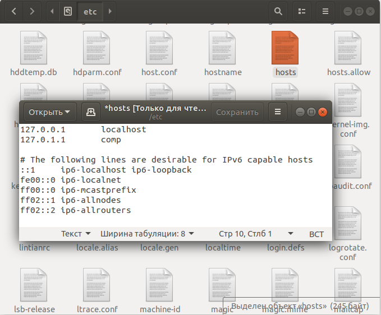Click the Сохранить button
Screen dimensions: 381x315
237,112
